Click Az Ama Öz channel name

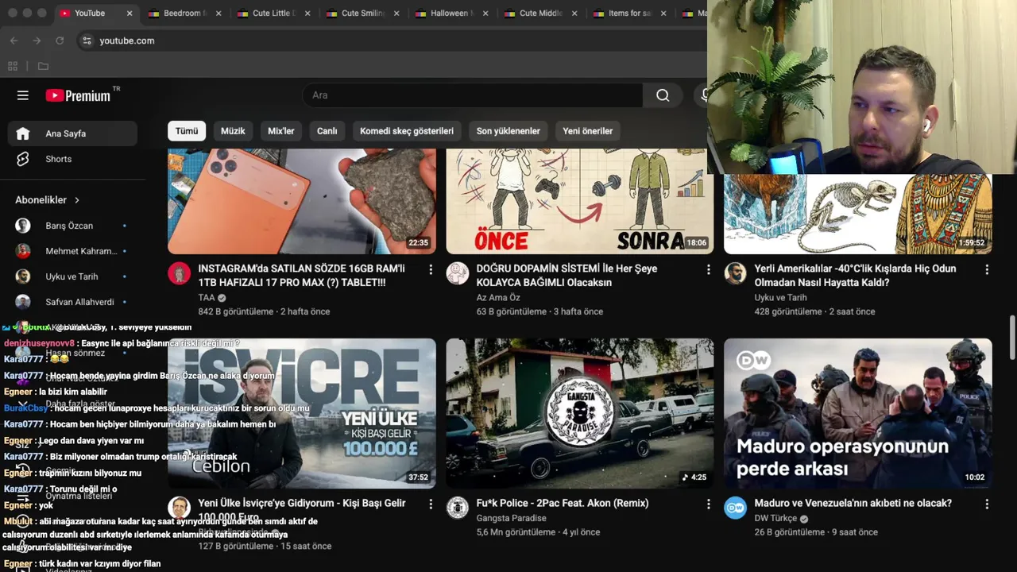point(498,297)
